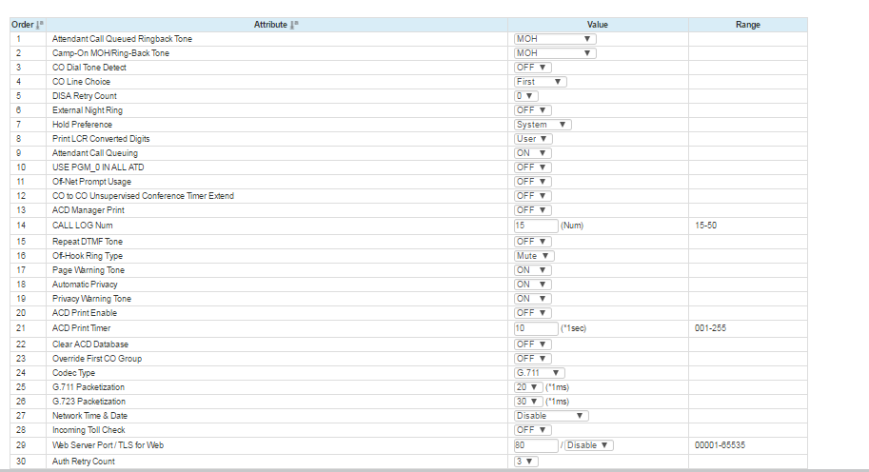Open the G.723 Packetization dropdown
The width and height of the screenshot is (869, 472).
pyautogui.click(x=527, y=402)
